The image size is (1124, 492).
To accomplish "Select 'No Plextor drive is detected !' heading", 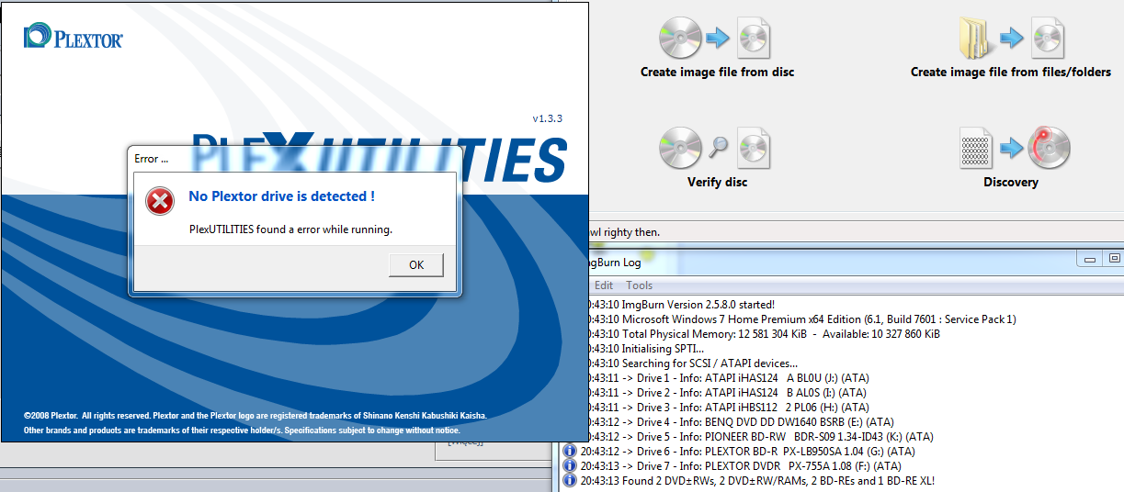I will (281, 196).
